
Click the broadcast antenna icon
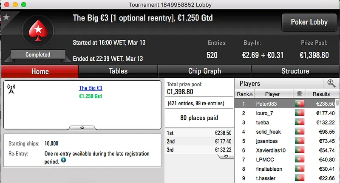(x=11, y=89)
